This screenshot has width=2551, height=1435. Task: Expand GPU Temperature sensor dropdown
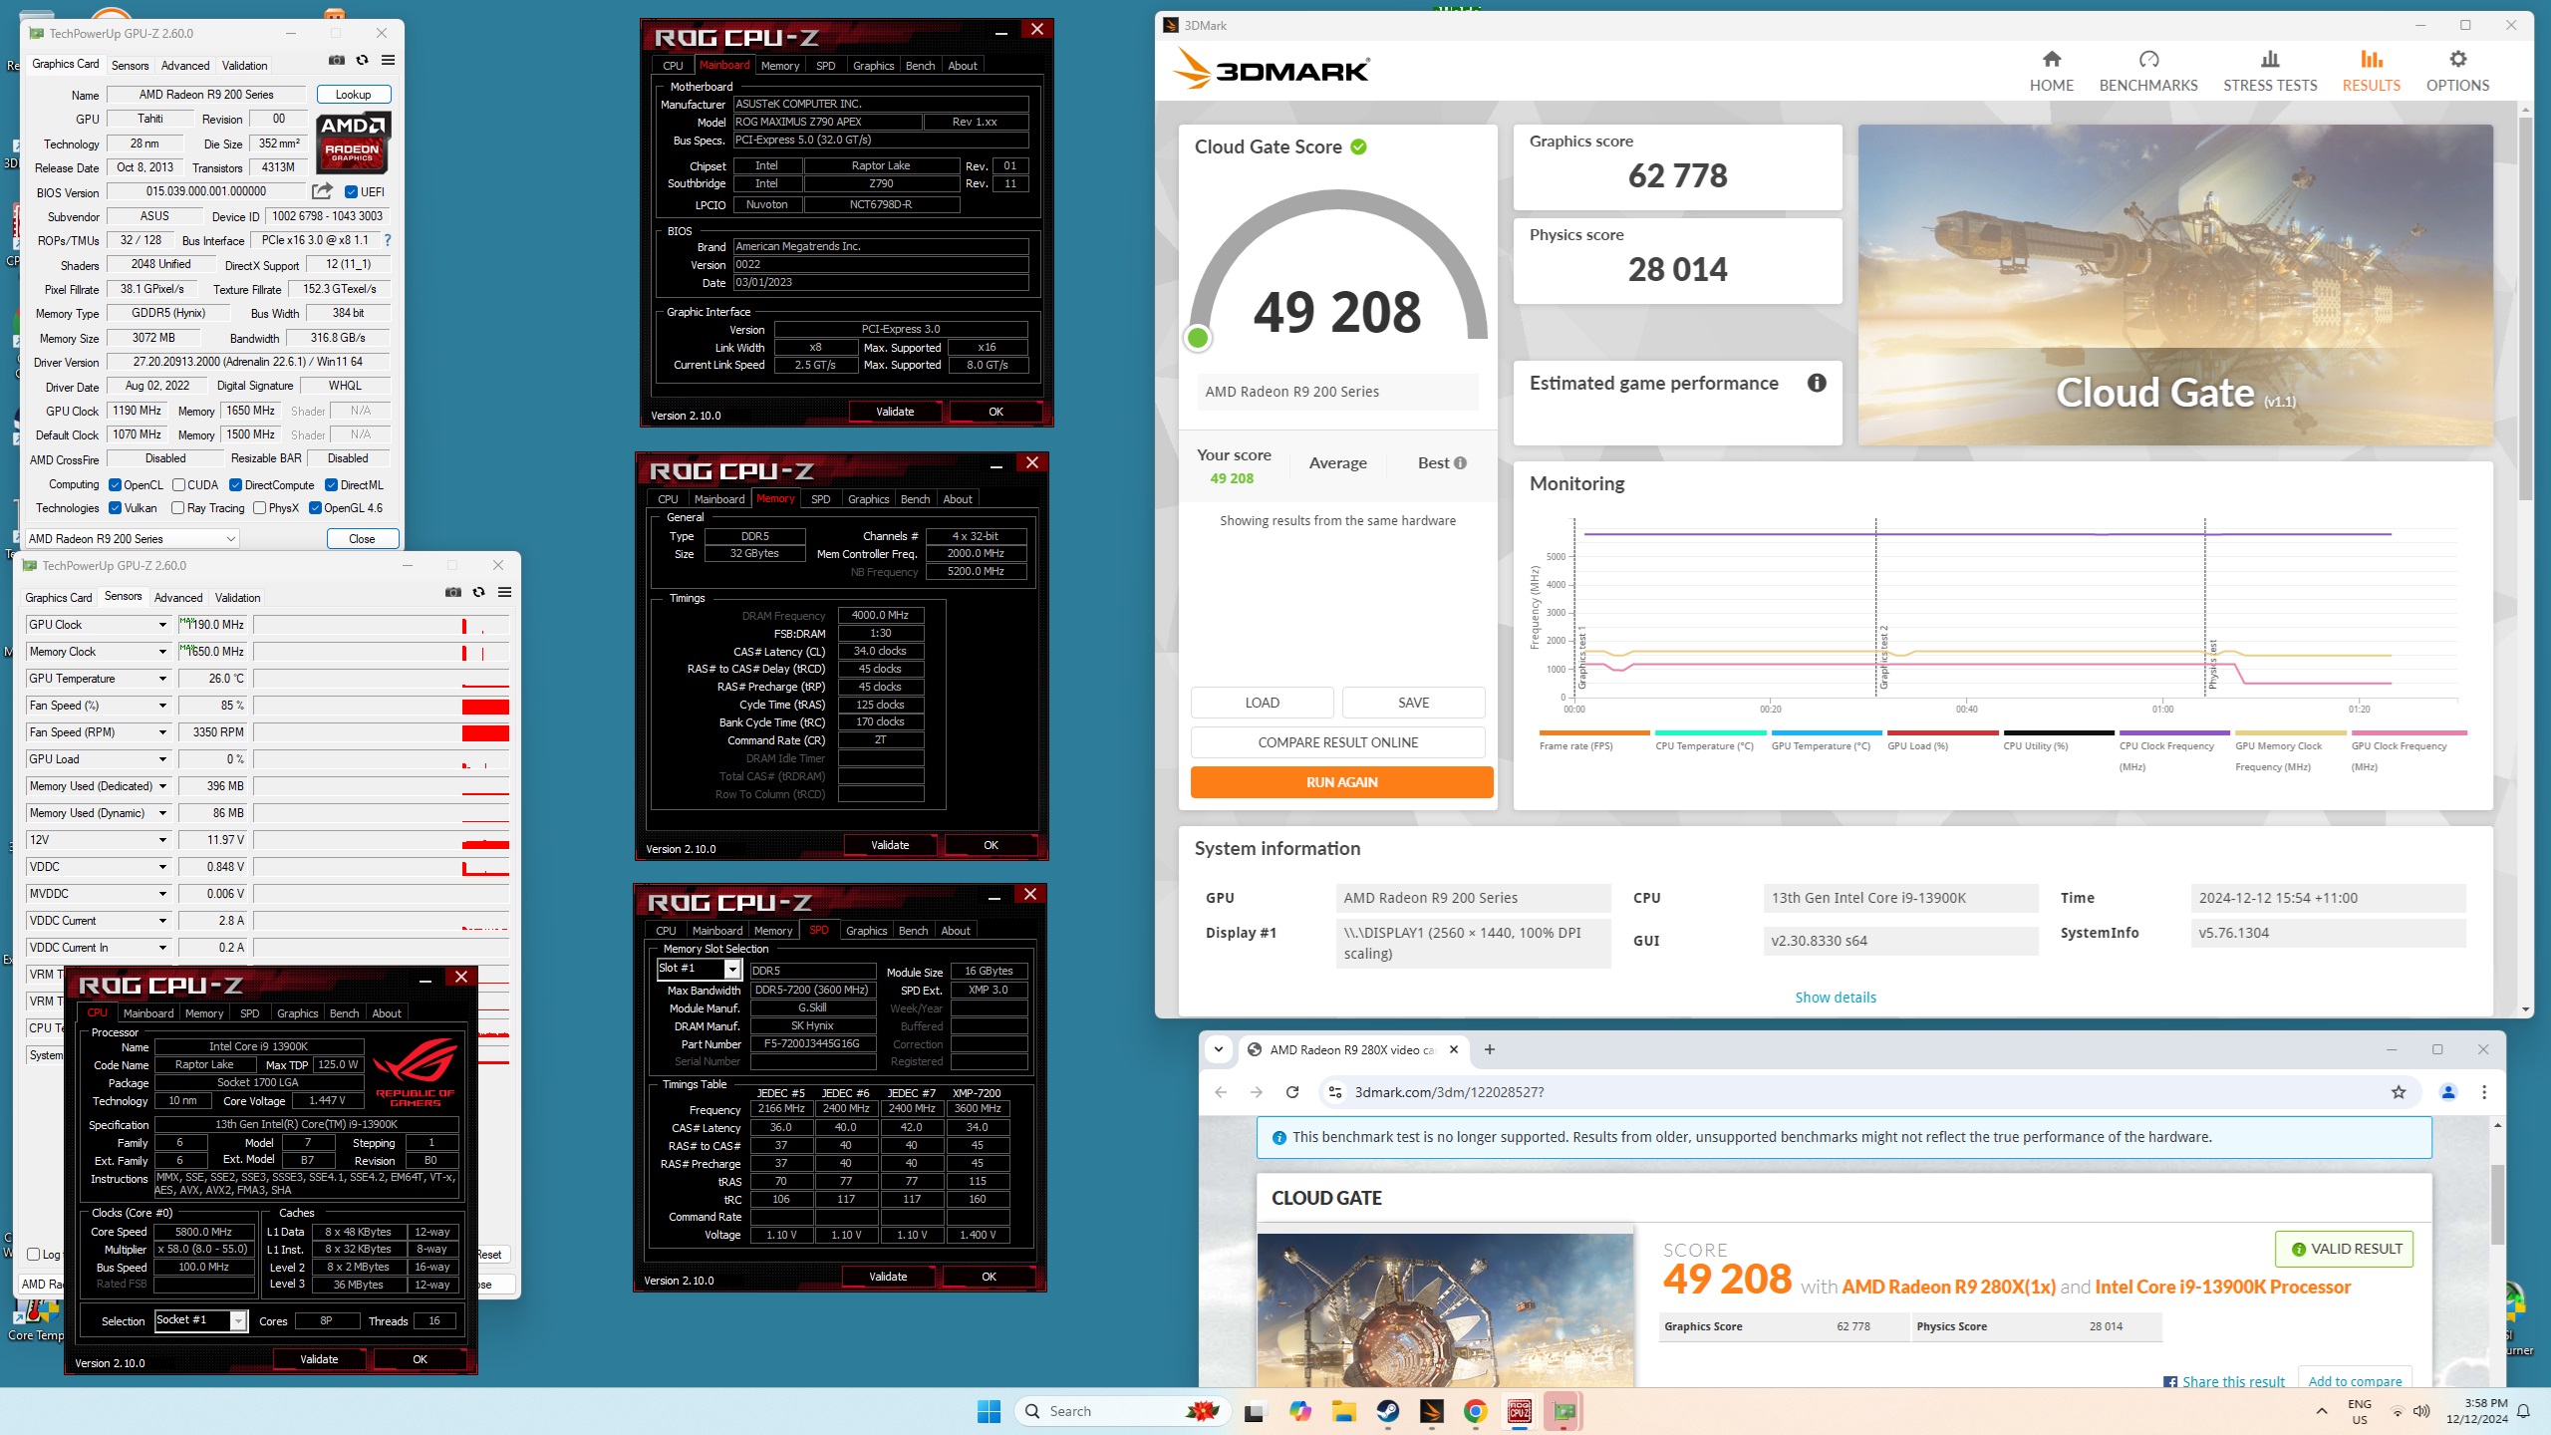pyautogui.click(x=162, y=679)
